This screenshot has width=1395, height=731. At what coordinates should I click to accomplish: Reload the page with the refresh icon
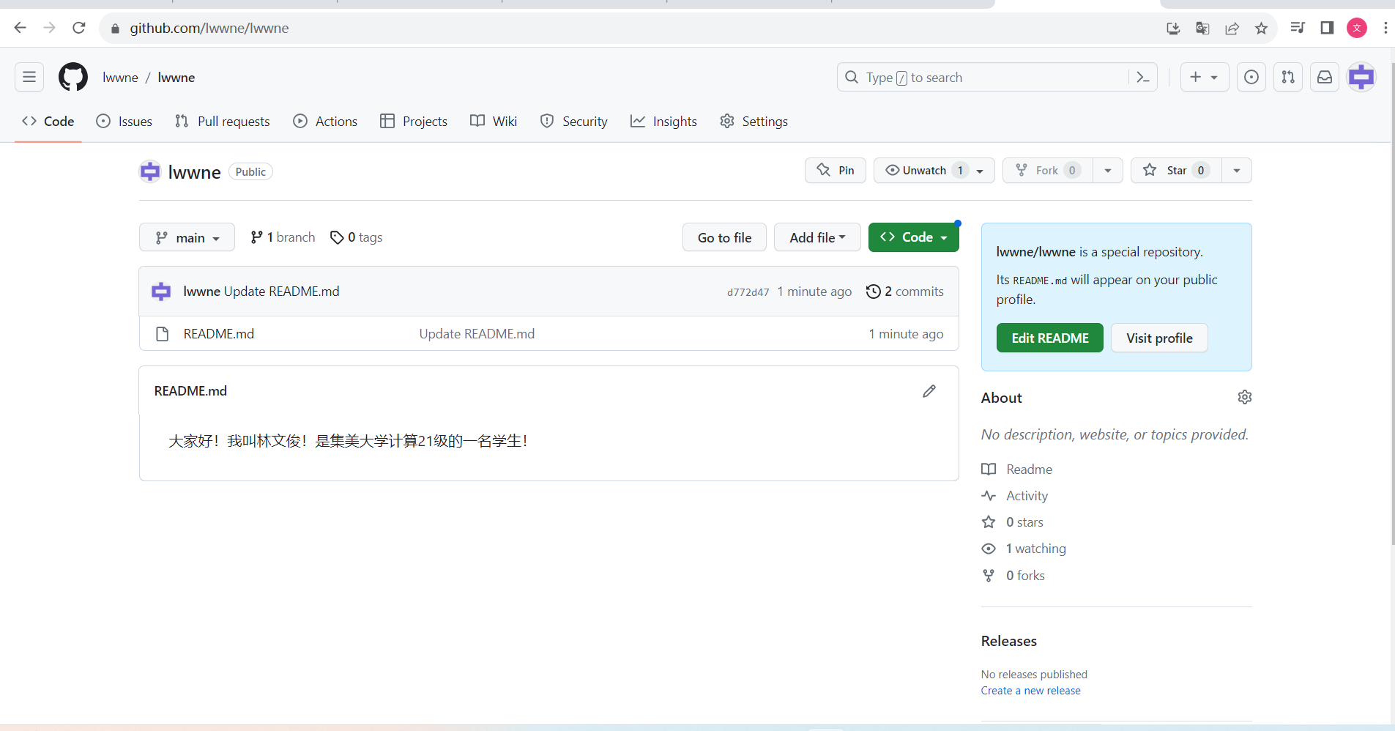(x=79, y=28)
